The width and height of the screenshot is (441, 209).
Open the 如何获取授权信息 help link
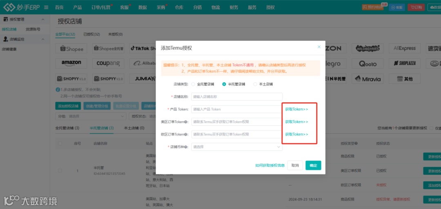pyautogui.click(x=270, y=165)
